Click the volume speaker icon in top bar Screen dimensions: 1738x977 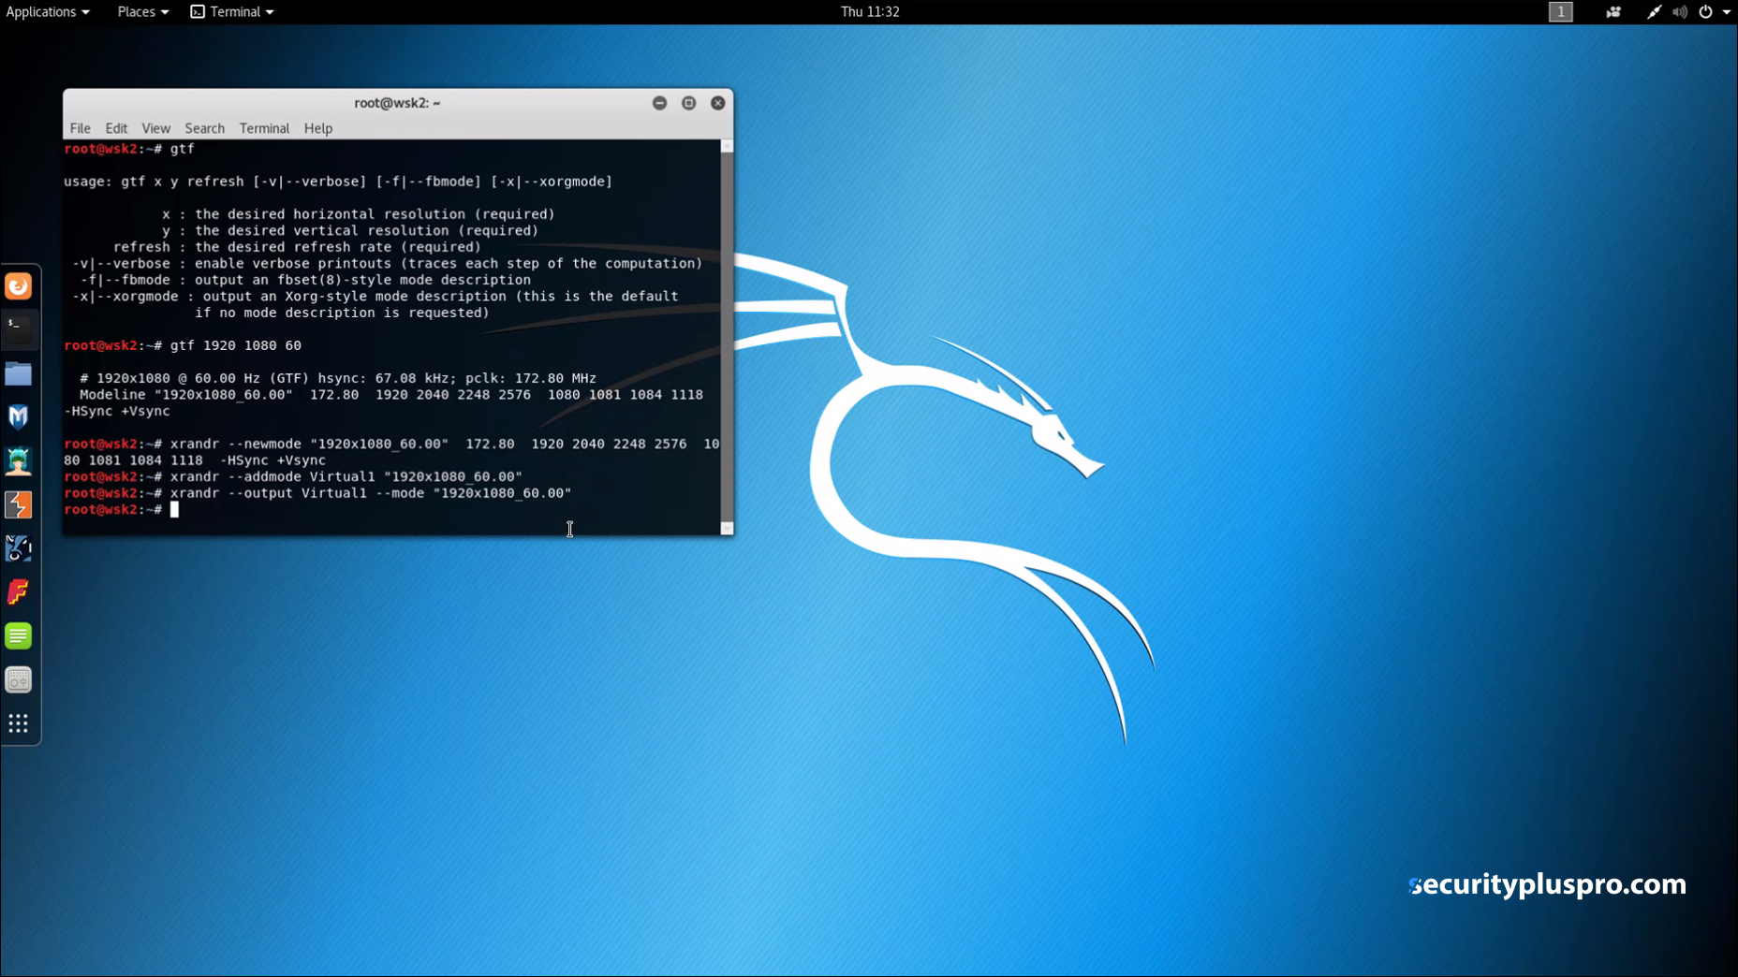coord(1680,12)
